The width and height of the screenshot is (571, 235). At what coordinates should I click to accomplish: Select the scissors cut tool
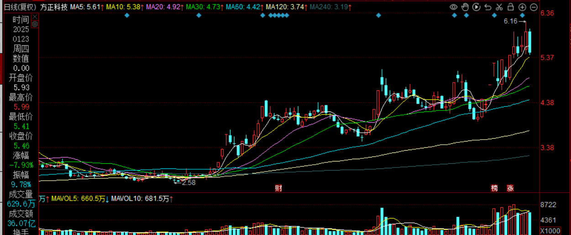click(x=499, y=7)
